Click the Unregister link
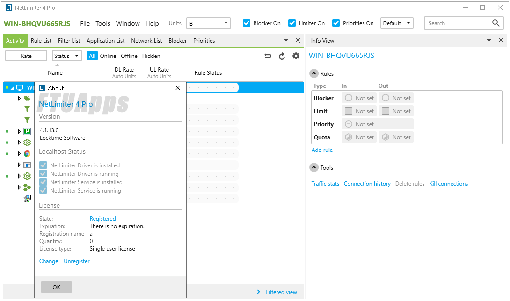 coord(76,261)
